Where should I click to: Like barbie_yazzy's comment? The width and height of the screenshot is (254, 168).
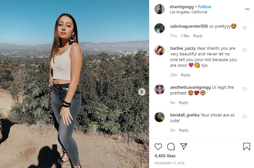[244, 50]
